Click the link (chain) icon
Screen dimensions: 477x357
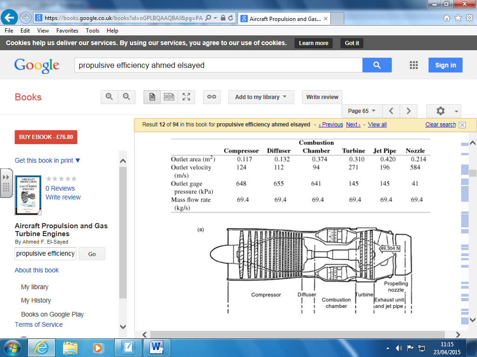211,97
